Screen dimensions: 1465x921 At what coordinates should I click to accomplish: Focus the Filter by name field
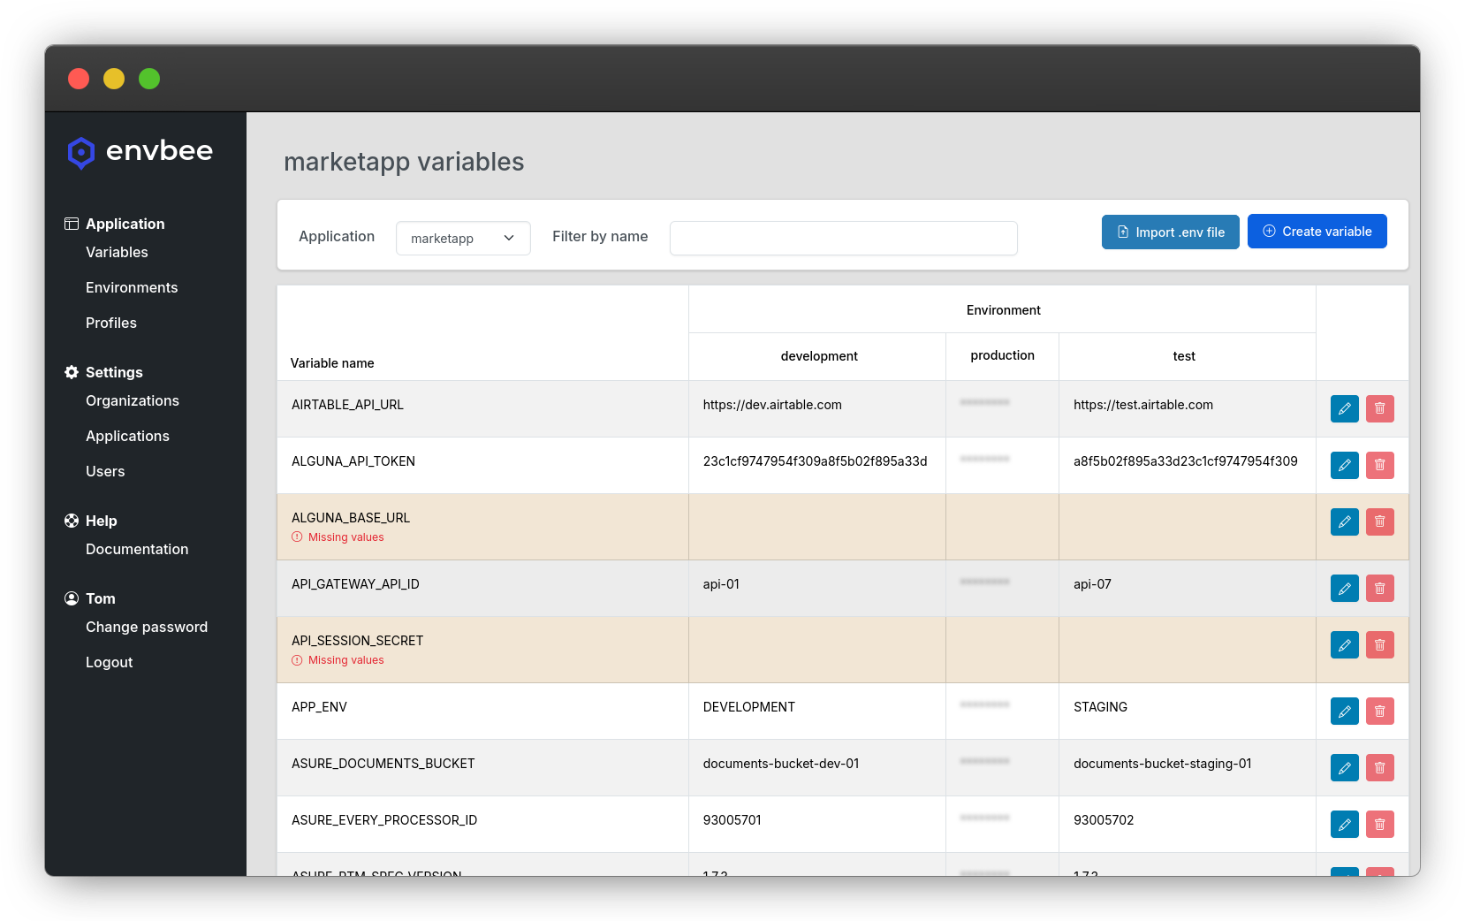843,238
